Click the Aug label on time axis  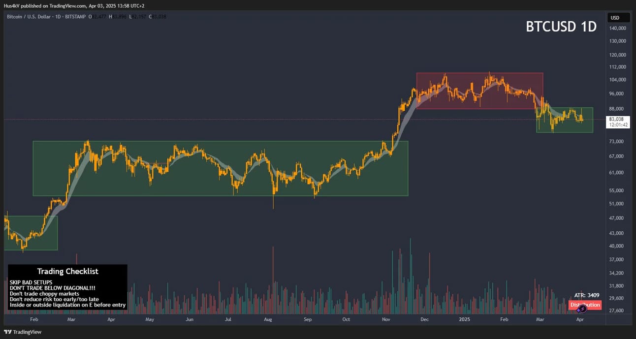268,319
